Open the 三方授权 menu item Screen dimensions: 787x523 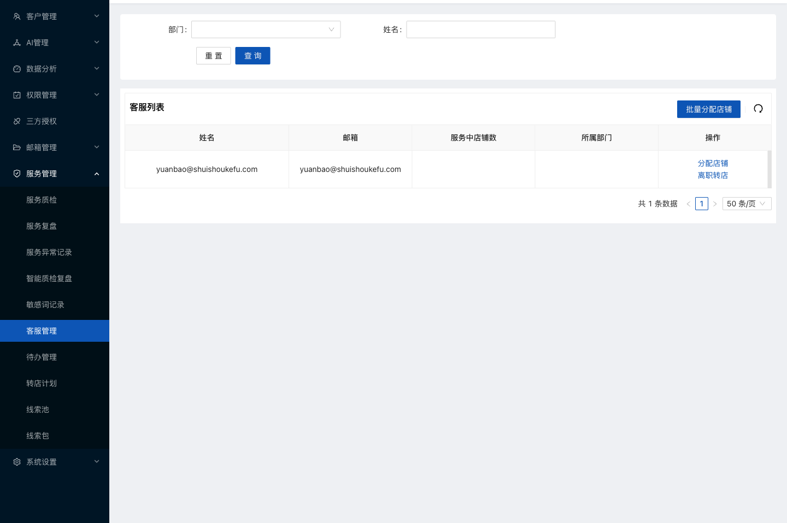tap(55, 121)
